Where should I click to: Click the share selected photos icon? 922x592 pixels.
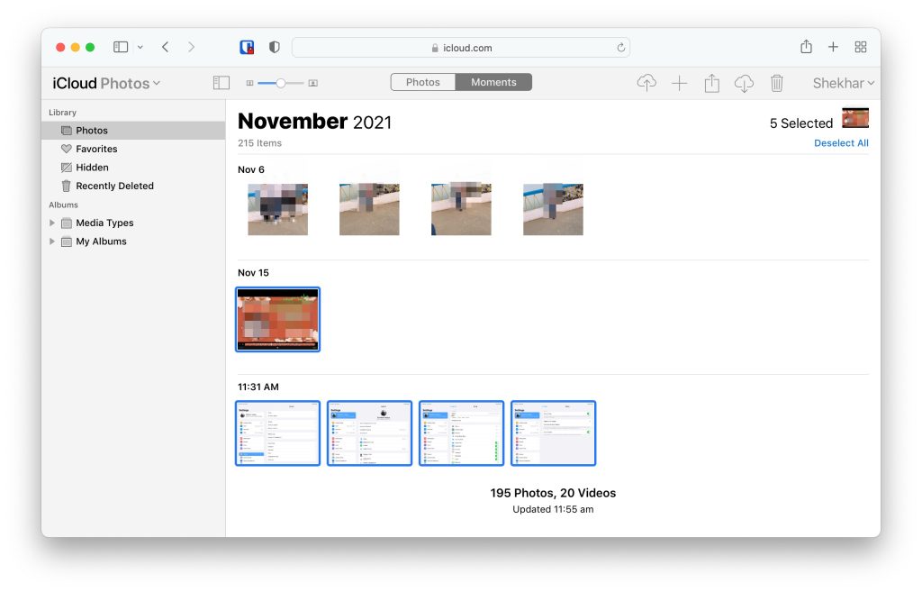tap(711, 83)
